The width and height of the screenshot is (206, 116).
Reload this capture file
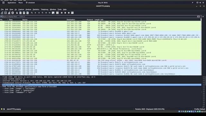pos(28,13)
